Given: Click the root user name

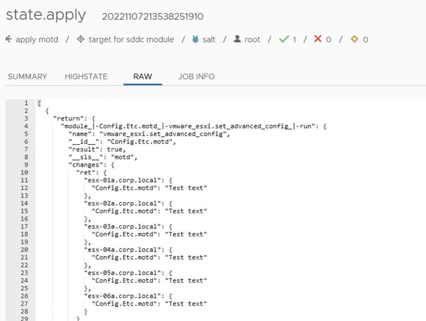Looking at the screenshot, I should [x=253, y=40].
